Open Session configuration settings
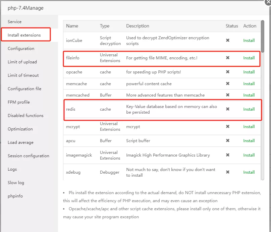 pyautogui.click(x=29, y=156)
